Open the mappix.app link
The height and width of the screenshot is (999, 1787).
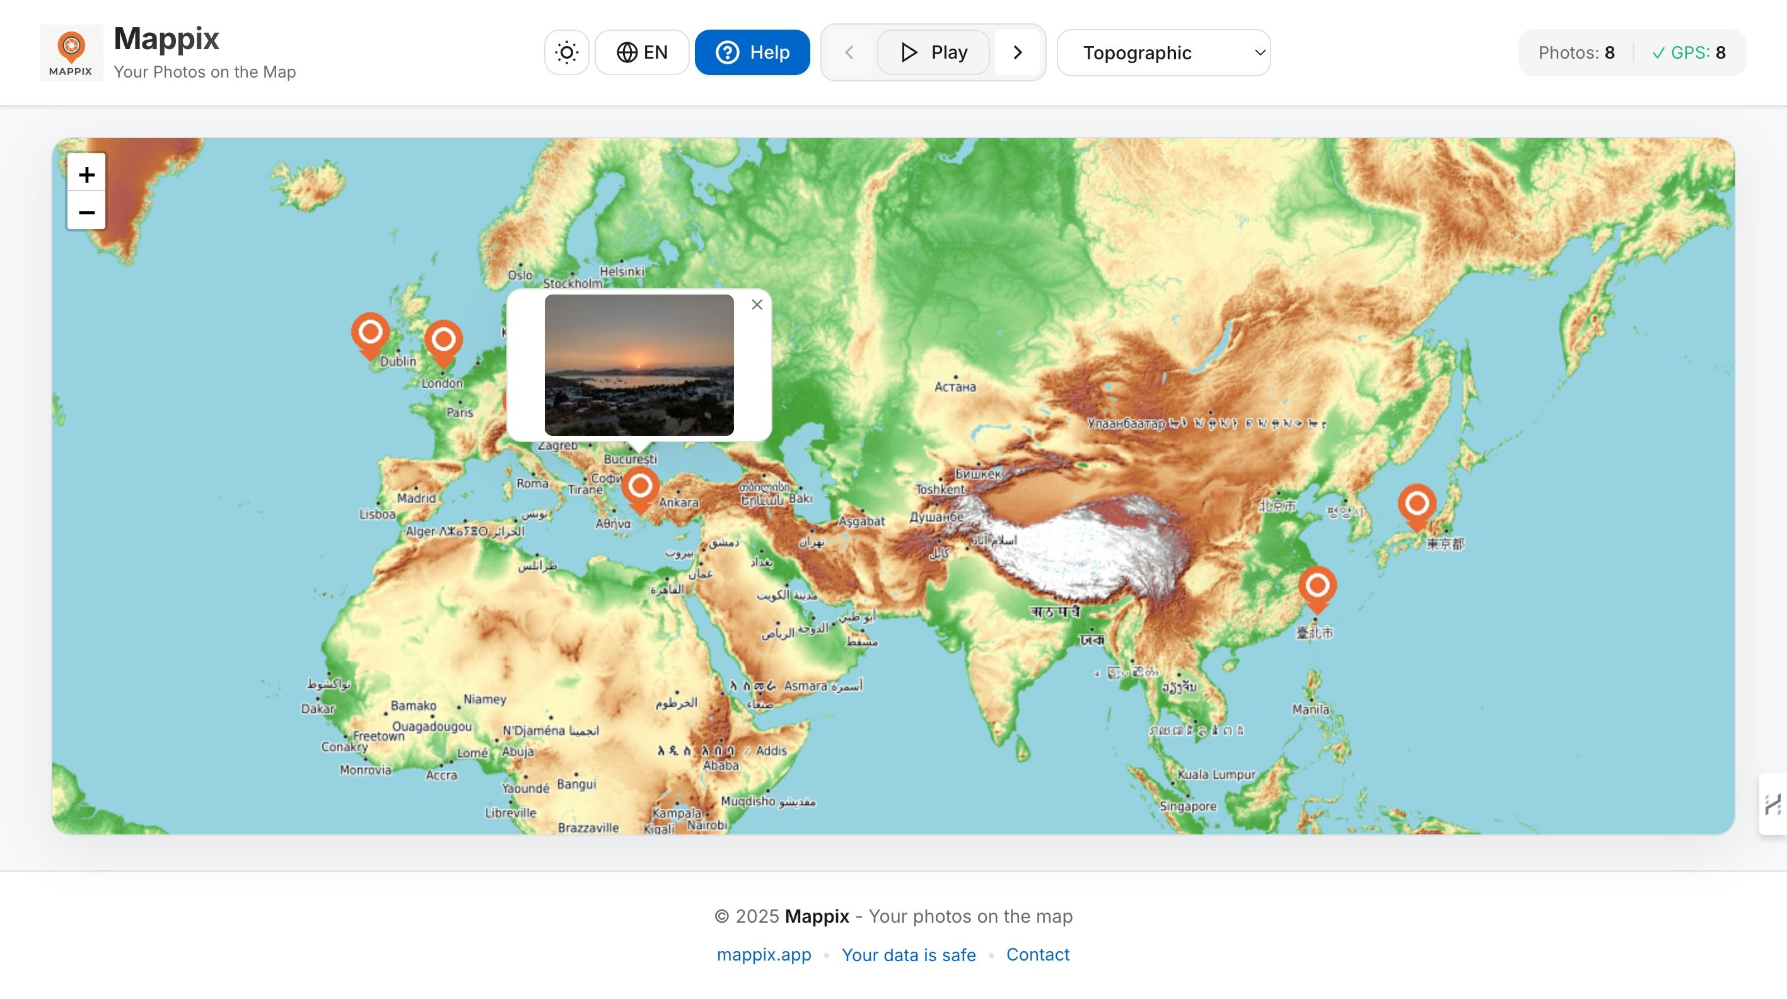tap(763, 955)
